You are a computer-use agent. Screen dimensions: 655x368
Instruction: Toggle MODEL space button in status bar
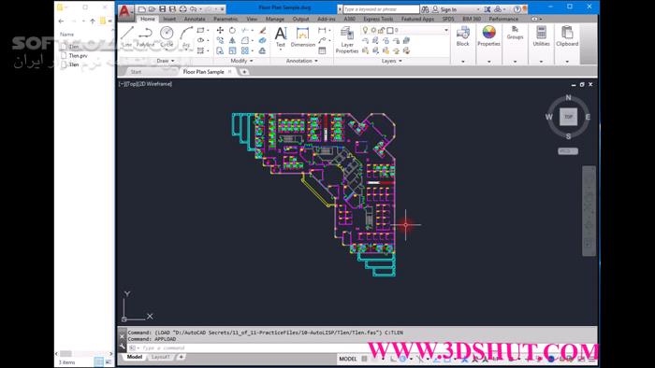tap(347, 359)
